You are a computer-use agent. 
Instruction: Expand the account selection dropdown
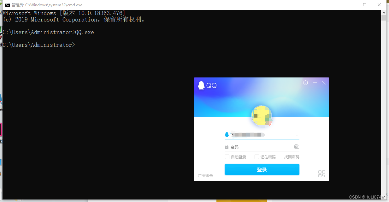[297, 135]
